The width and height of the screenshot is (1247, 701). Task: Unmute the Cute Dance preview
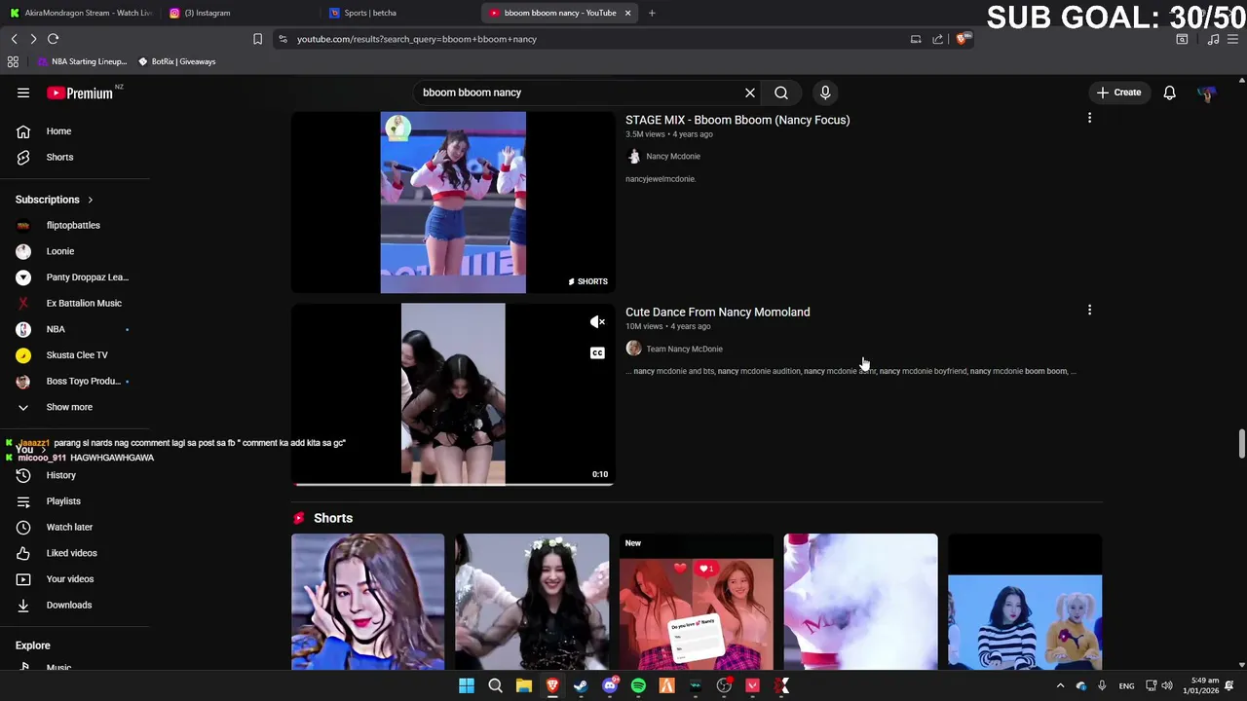tap(597, 322)
